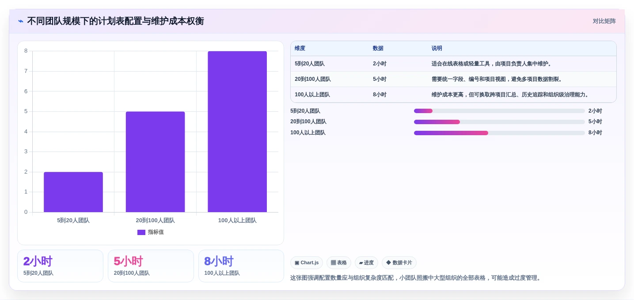The width and height of the screenshot is (634, 300).
Task: Click progress row label 100人以上团队
Action: 308,133
